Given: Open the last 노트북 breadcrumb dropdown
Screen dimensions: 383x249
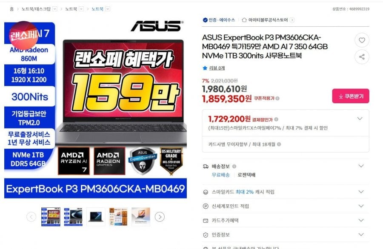Looking at the screenshot, I should [108, 9].
